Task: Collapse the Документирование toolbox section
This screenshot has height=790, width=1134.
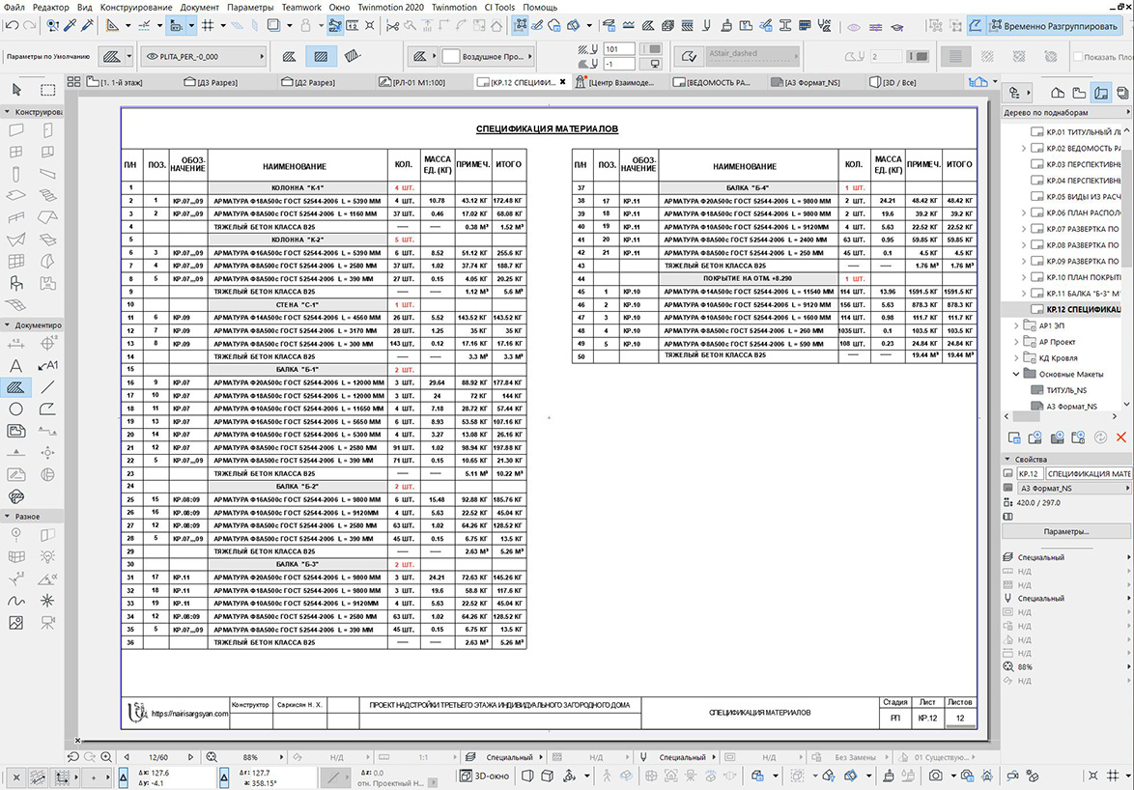Action: [7, 325]
